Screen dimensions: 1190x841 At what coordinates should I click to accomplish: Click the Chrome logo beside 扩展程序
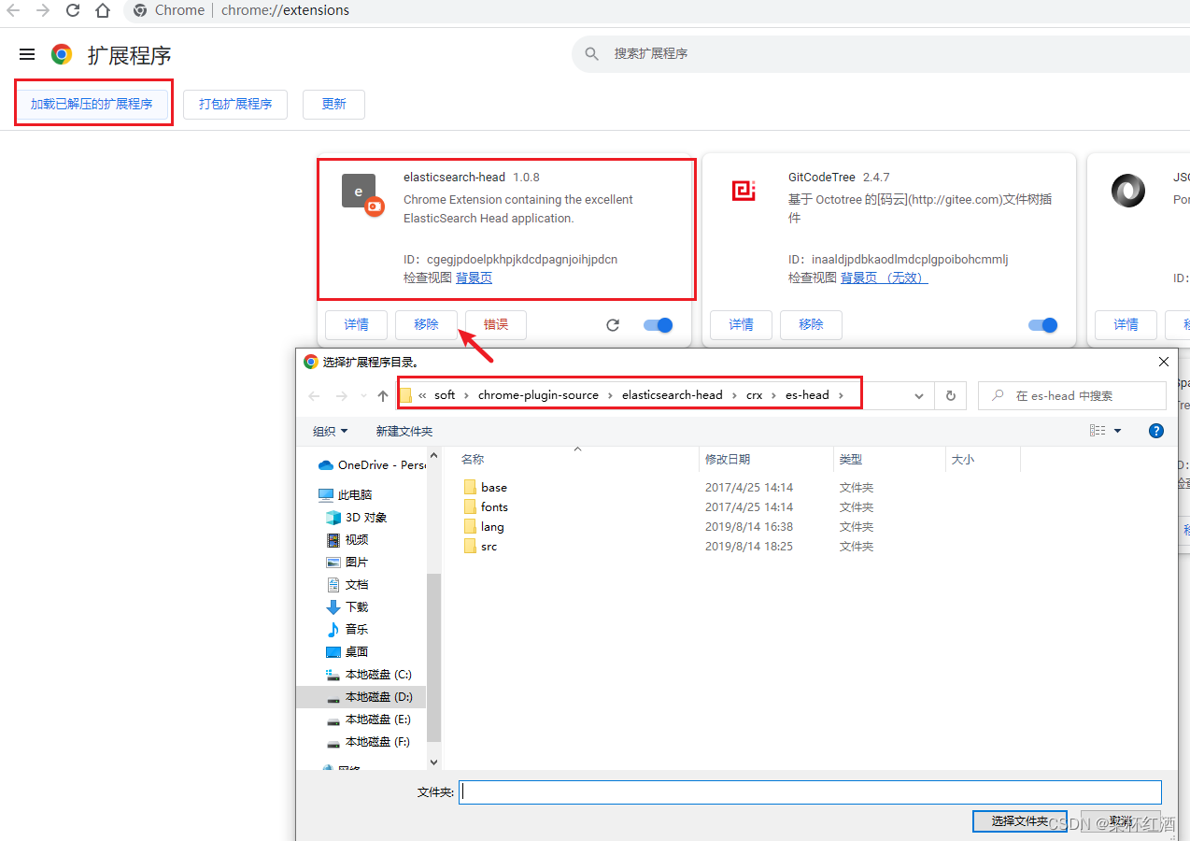[x=62, y=54]
